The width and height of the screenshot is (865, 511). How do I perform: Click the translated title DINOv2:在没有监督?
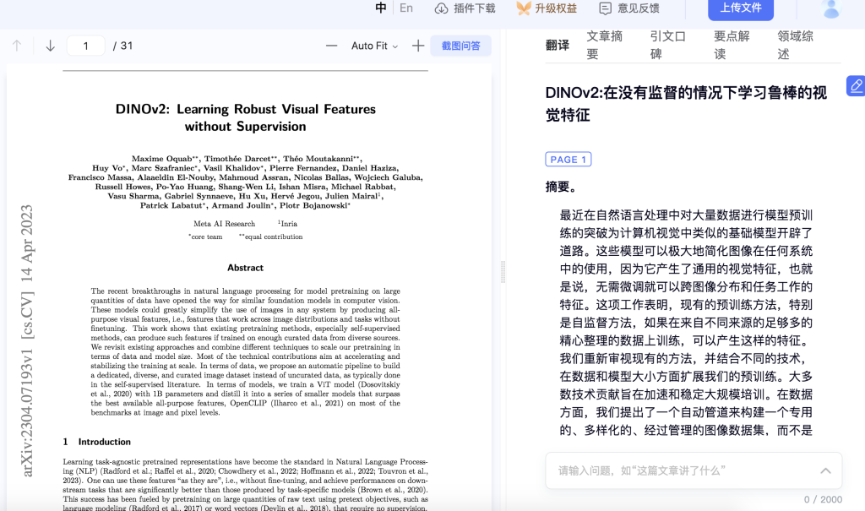(x=686, y=104)
